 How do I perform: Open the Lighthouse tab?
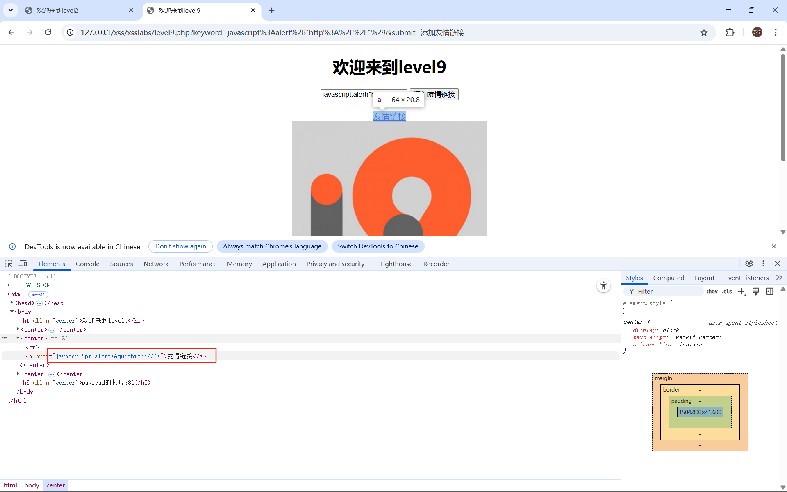click(x=396, y=264)
